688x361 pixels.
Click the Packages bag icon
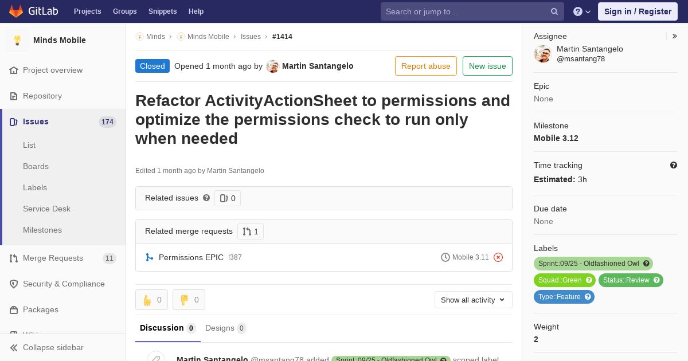pos(14,310)
